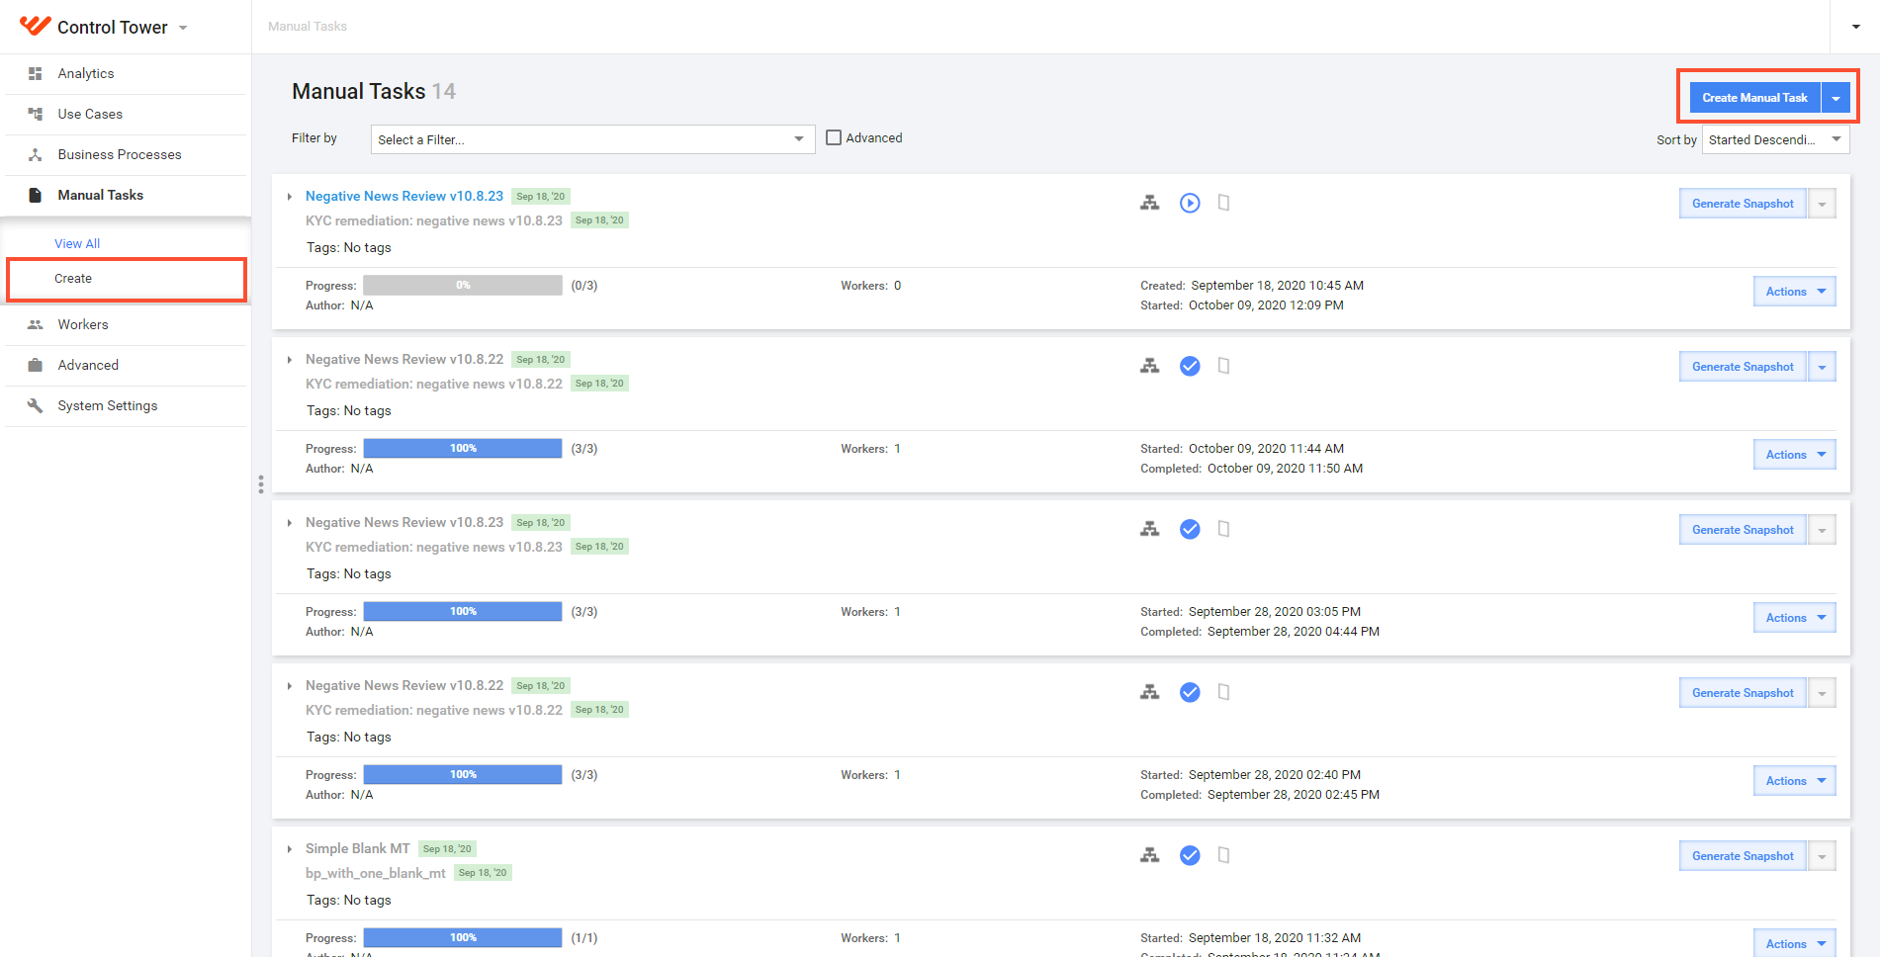This screenshot has height=957, width=1880.
Task: Click the System Settings wrench icon
Action: 36,406
